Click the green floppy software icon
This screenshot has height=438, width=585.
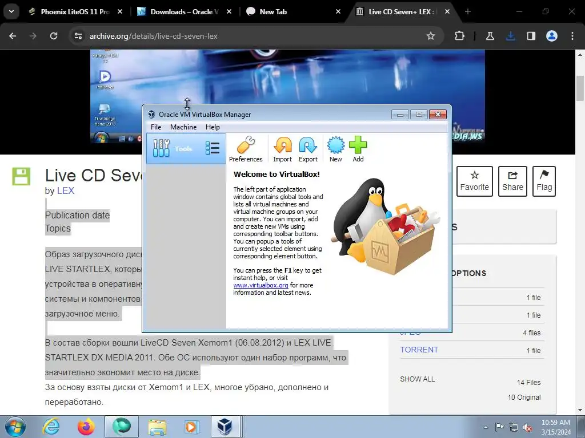[x=21, y=176]
